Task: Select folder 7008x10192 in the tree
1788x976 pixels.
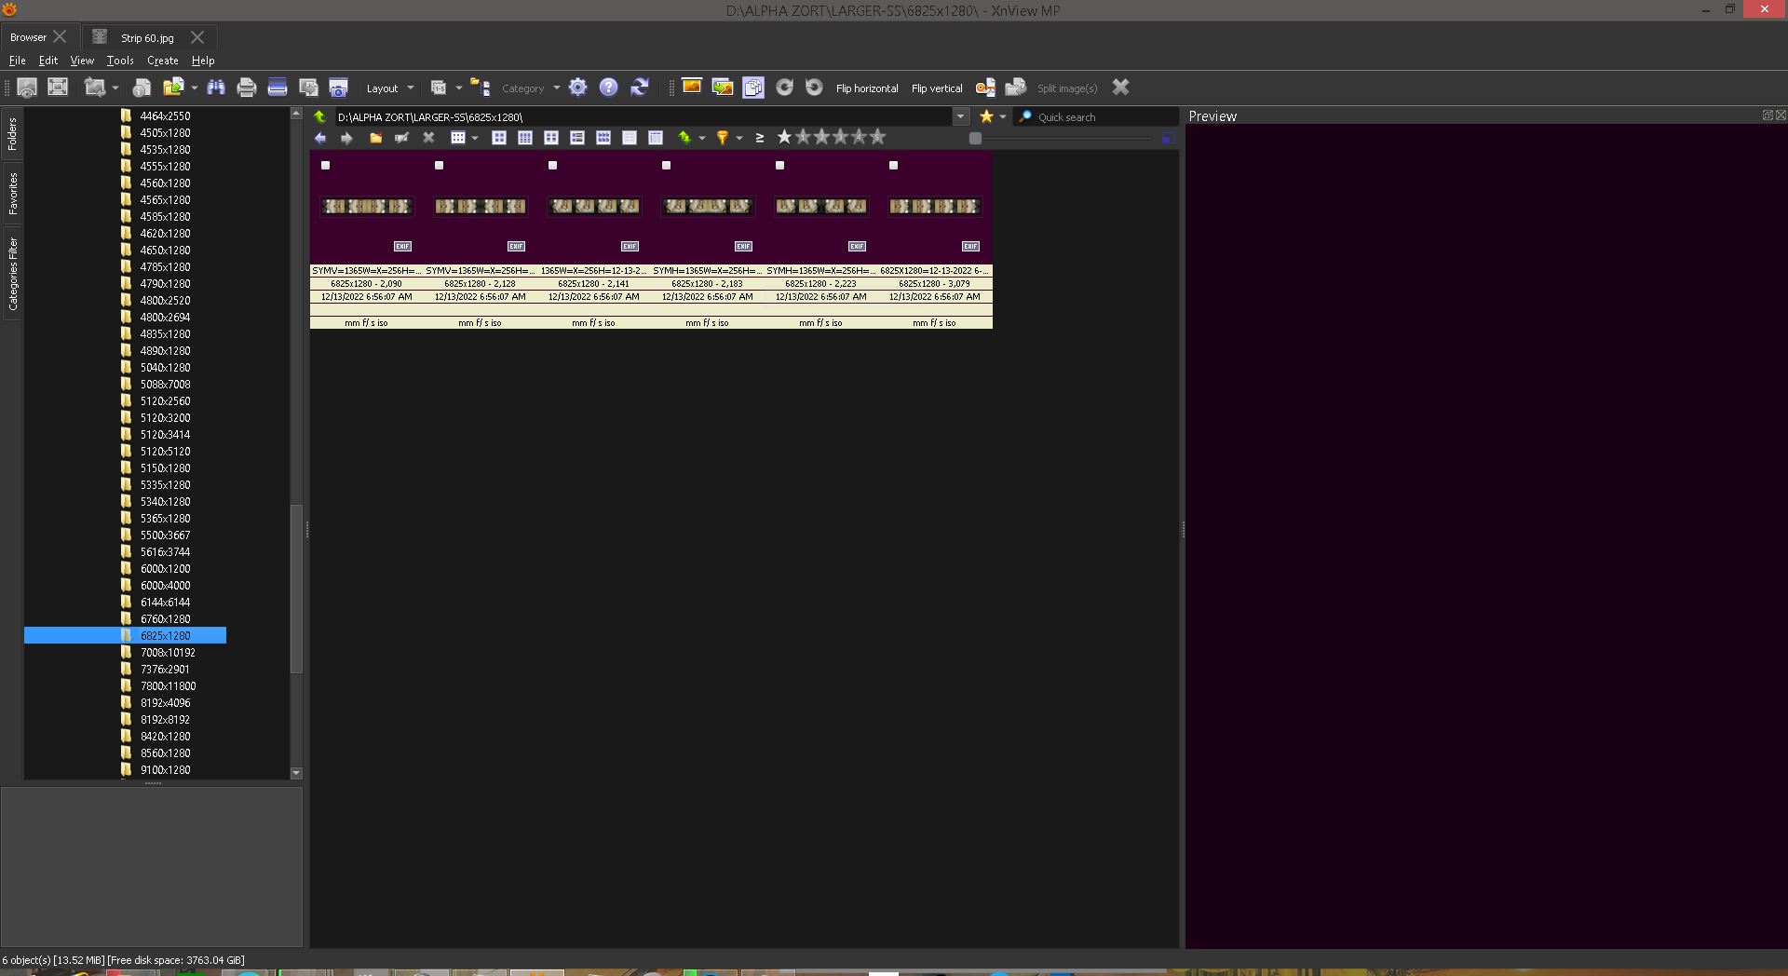Action: click(x=168, y=653)
